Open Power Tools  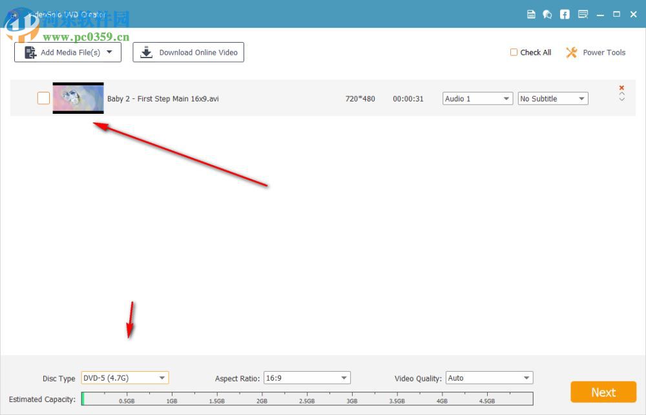[x=595, y=52]
